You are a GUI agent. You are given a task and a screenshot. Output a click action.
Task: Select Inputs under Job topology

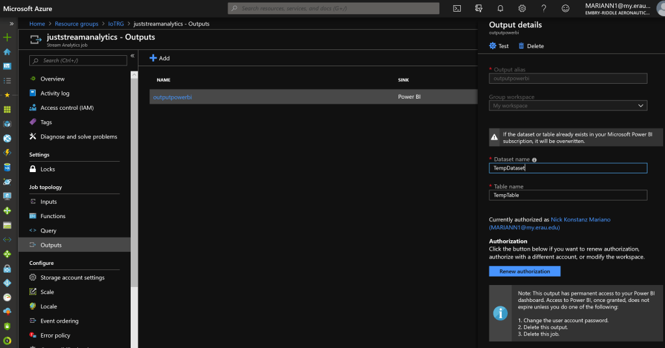pos(49,202)
